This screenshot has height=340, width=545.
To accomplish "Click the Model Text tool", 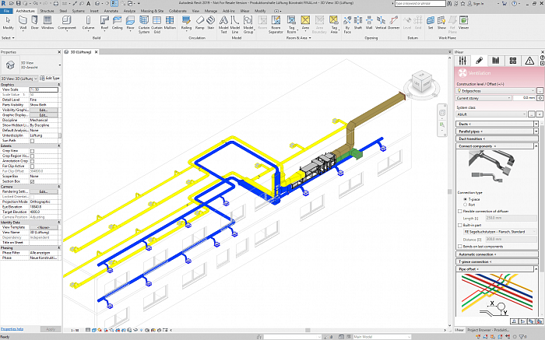I will 223,25.
